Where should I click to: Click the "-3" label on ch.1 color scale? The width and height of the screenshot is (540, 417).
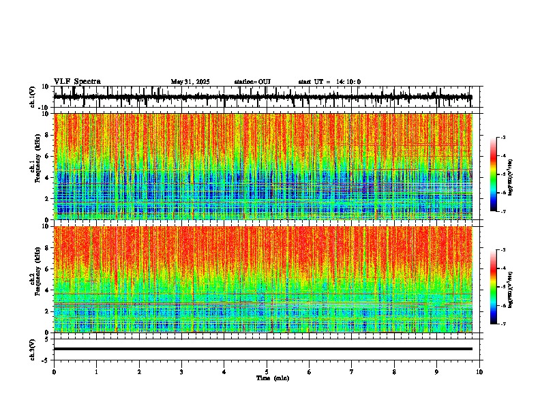click(503, 138)
